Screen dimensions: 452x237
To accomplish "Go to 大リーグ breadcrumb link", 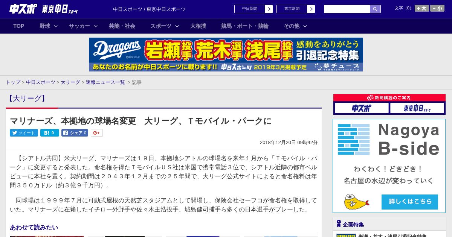I will click(70, 82).
